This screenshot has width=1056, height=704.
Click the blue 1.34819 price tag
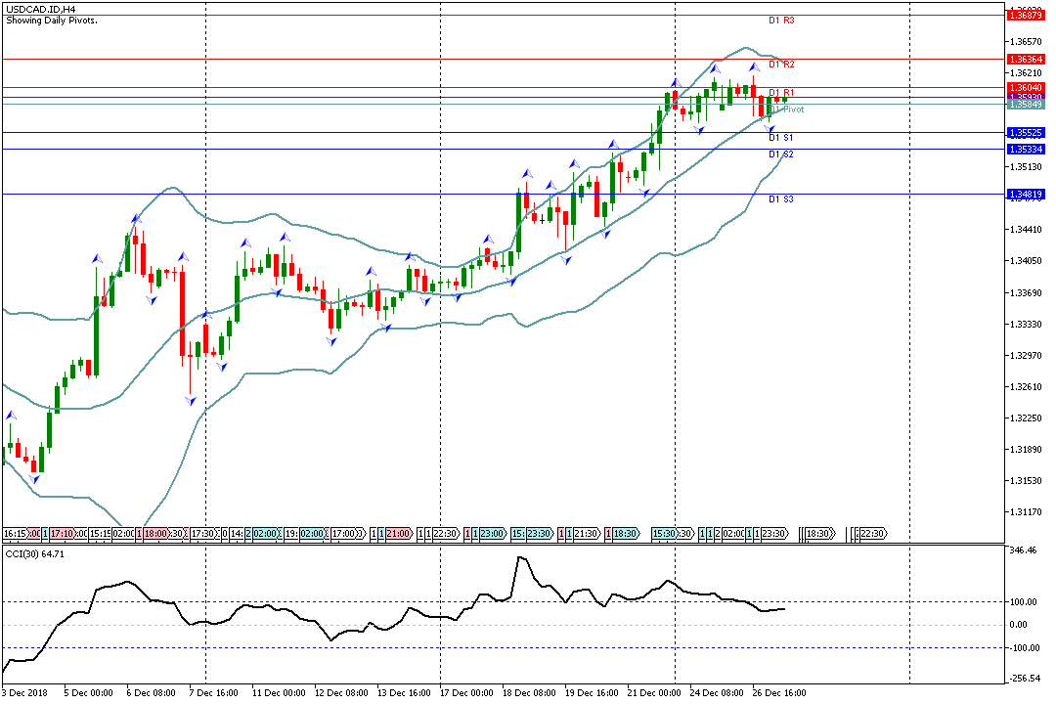1026,194
